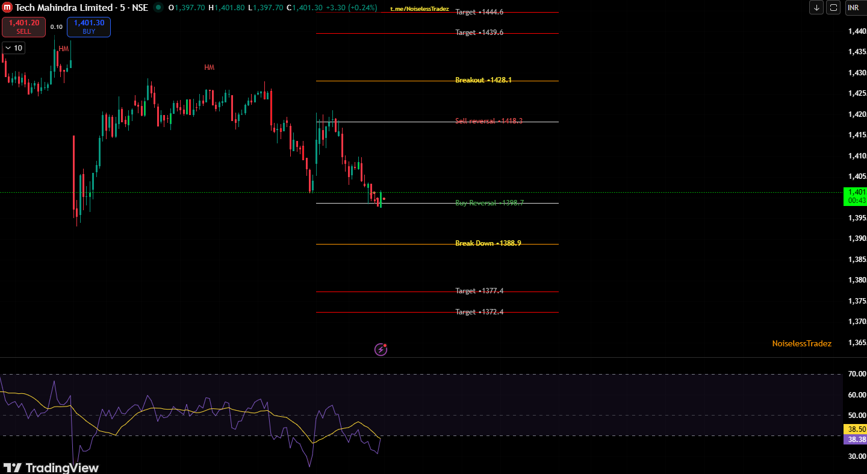
Task: Click the Target 1444.6 level label
Action: coord(479,12)
